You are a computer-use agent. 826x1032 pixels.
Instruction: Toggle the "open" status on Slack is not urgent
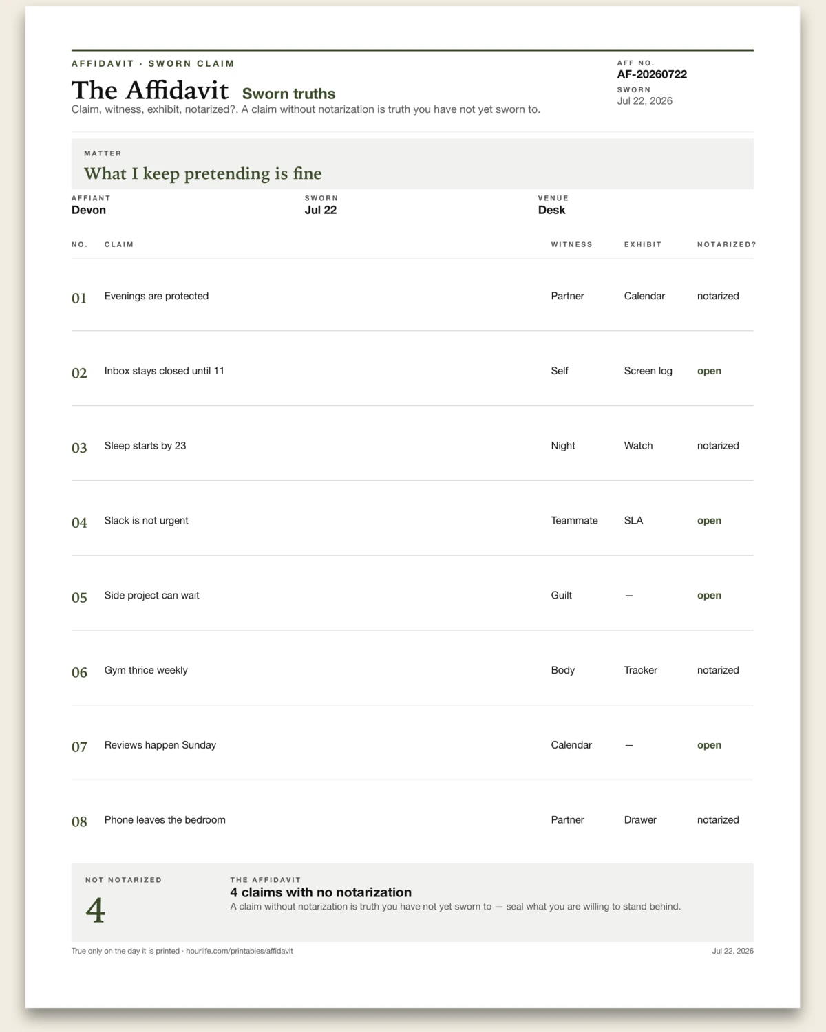[709, 521]
